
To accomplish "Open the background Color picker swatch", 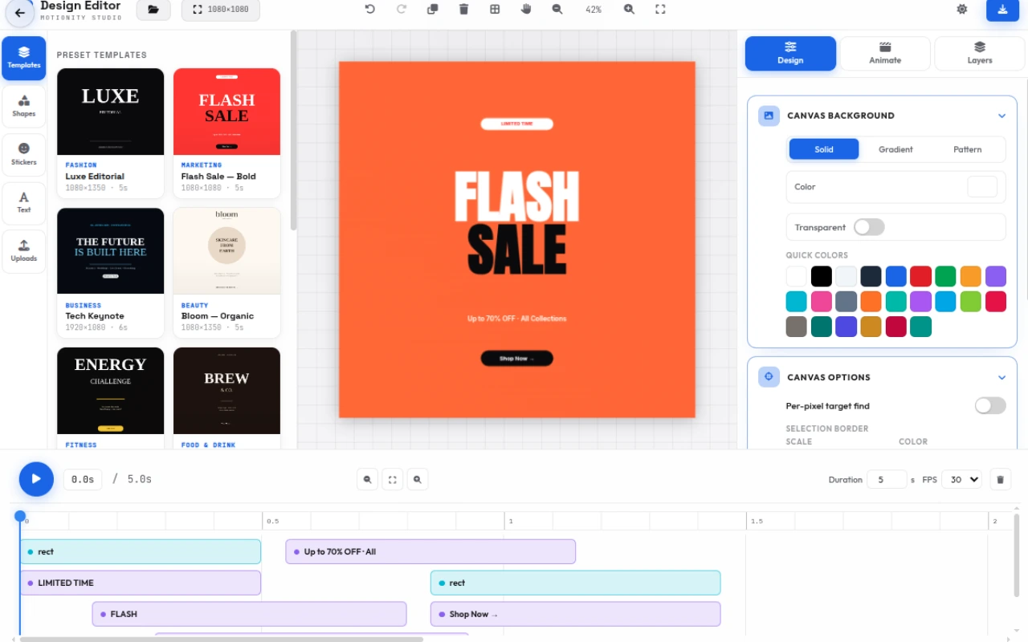I will [x=982, y=187].
